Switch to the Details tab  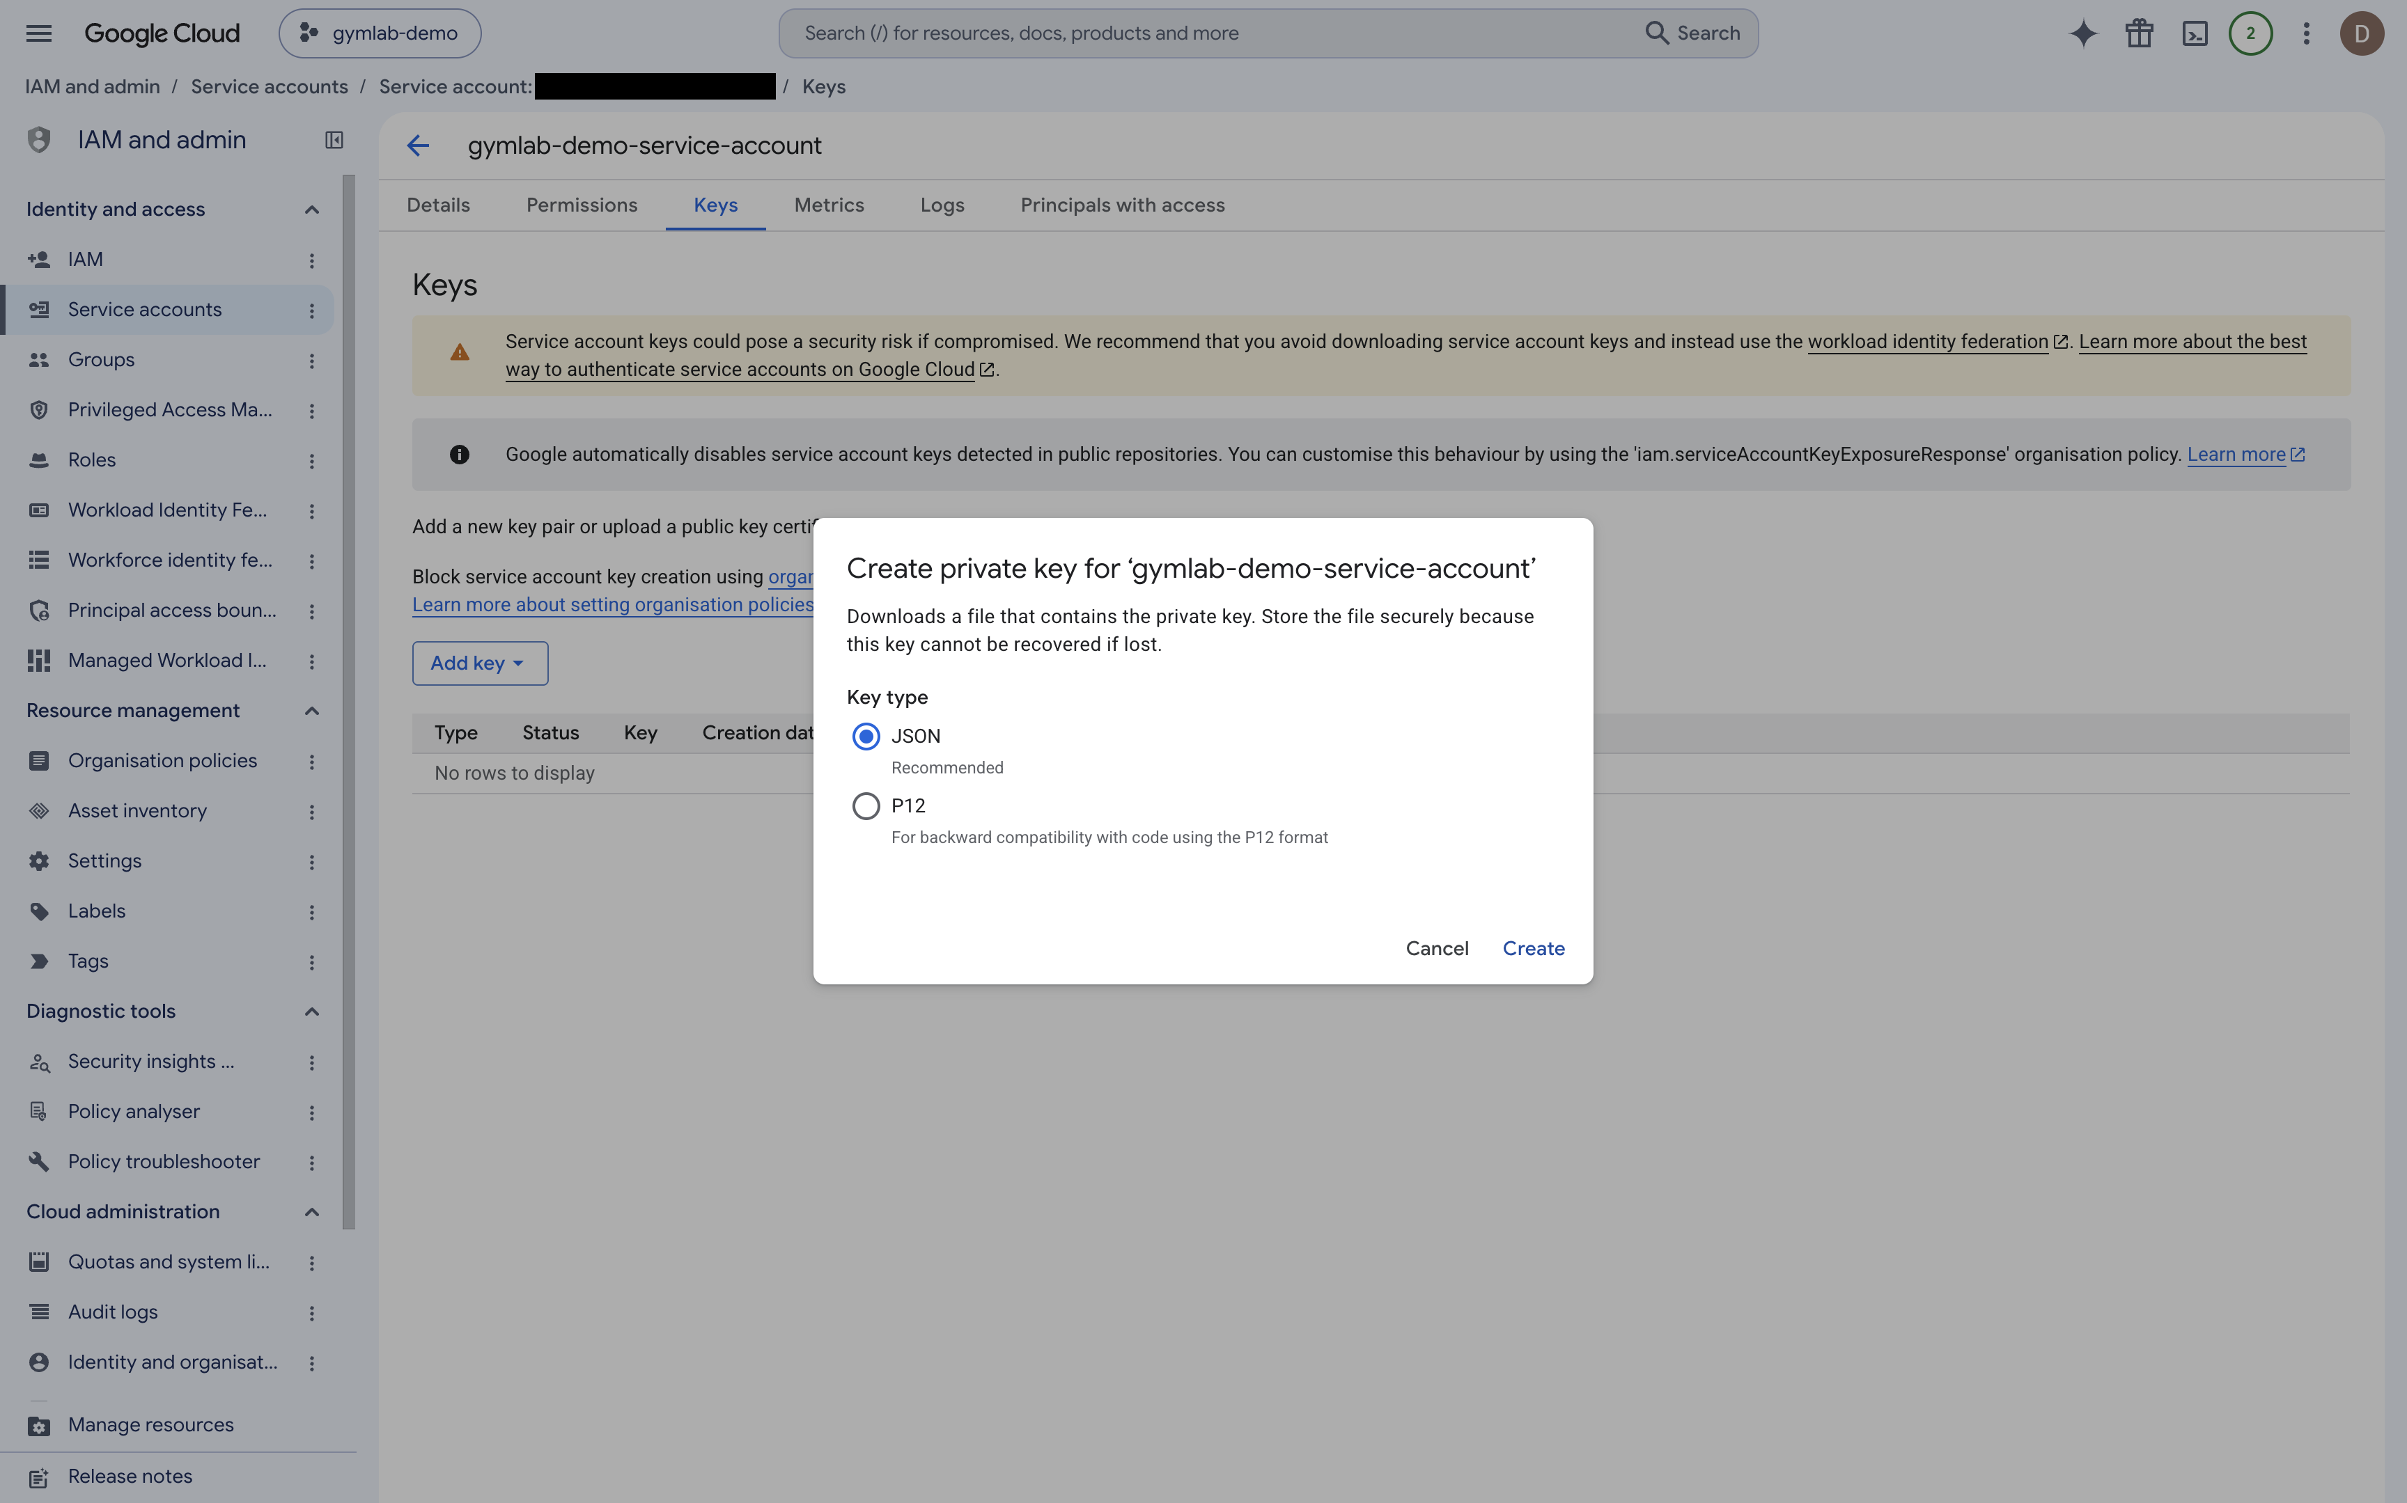(439, 205)
